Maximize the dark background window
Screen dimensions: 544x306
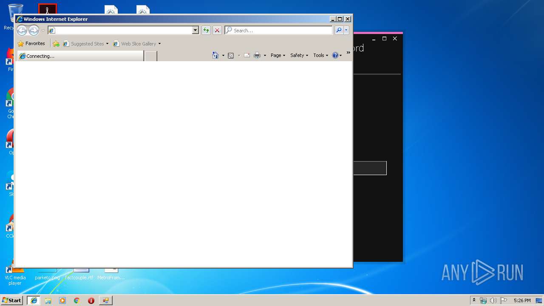point(384,39)
